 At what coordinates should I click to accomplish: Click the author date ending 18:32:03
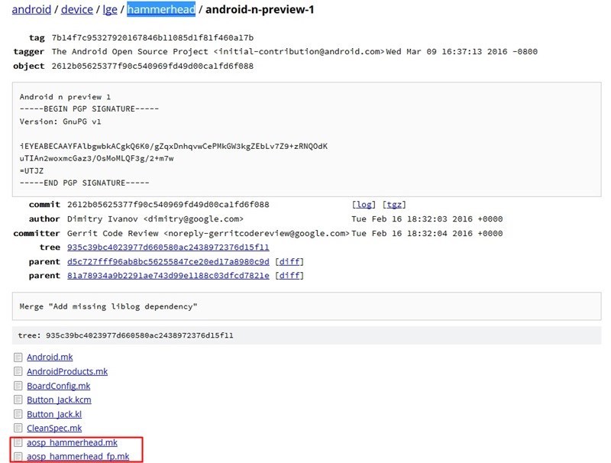(427, 219)
